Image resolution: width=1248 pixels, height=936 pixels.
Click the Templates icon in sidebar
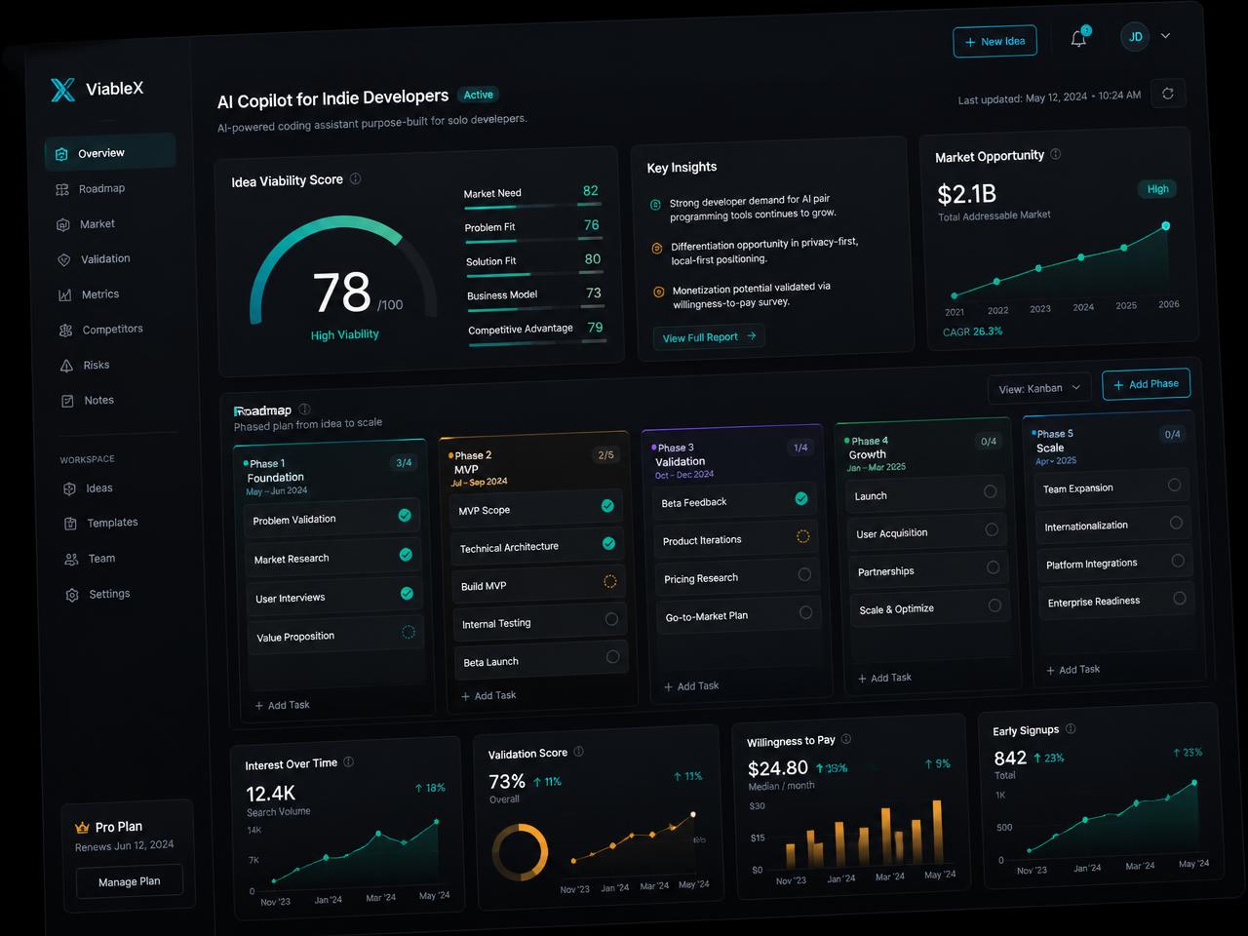coord(70,524)
